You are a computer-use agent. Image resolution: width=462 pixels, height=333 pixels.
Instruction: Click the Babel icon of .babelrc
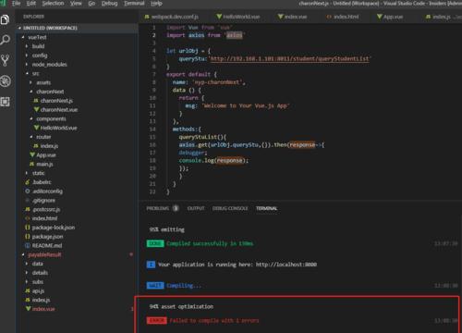pos(28,182)
